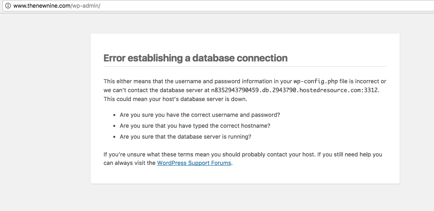Click the www.thenewnine.com domain in the URL
The image size is (434, 211).
coord(42,6)
